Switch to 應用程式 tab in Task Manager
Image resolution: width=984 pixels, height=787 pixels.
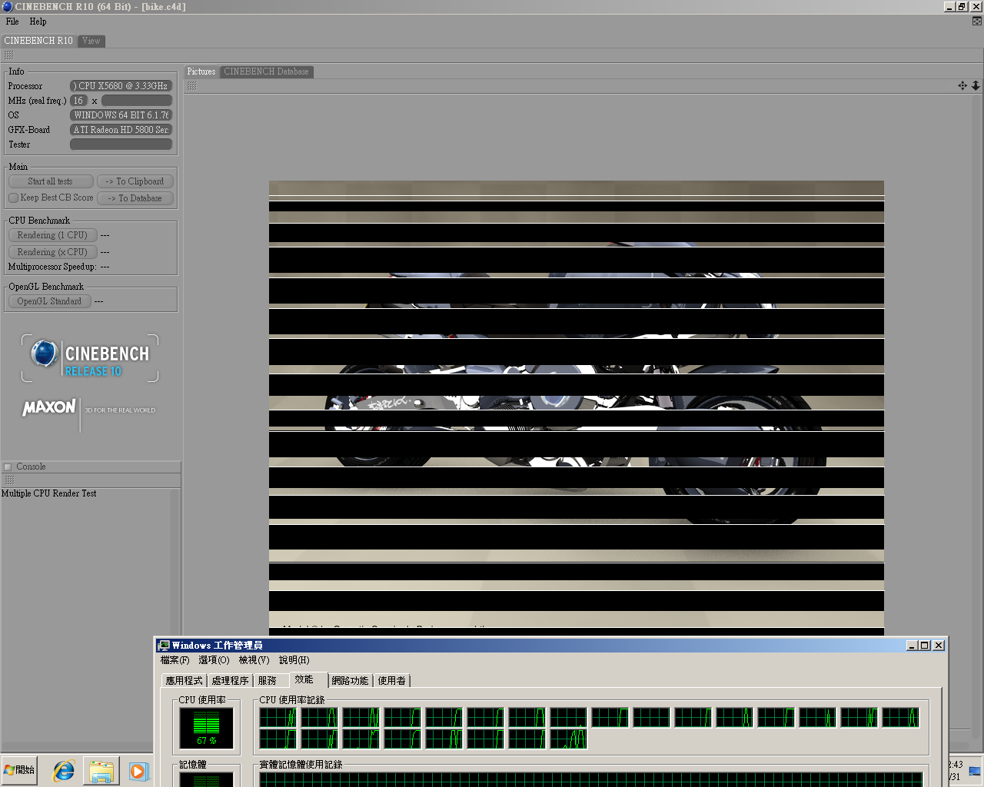pos(184,681)
